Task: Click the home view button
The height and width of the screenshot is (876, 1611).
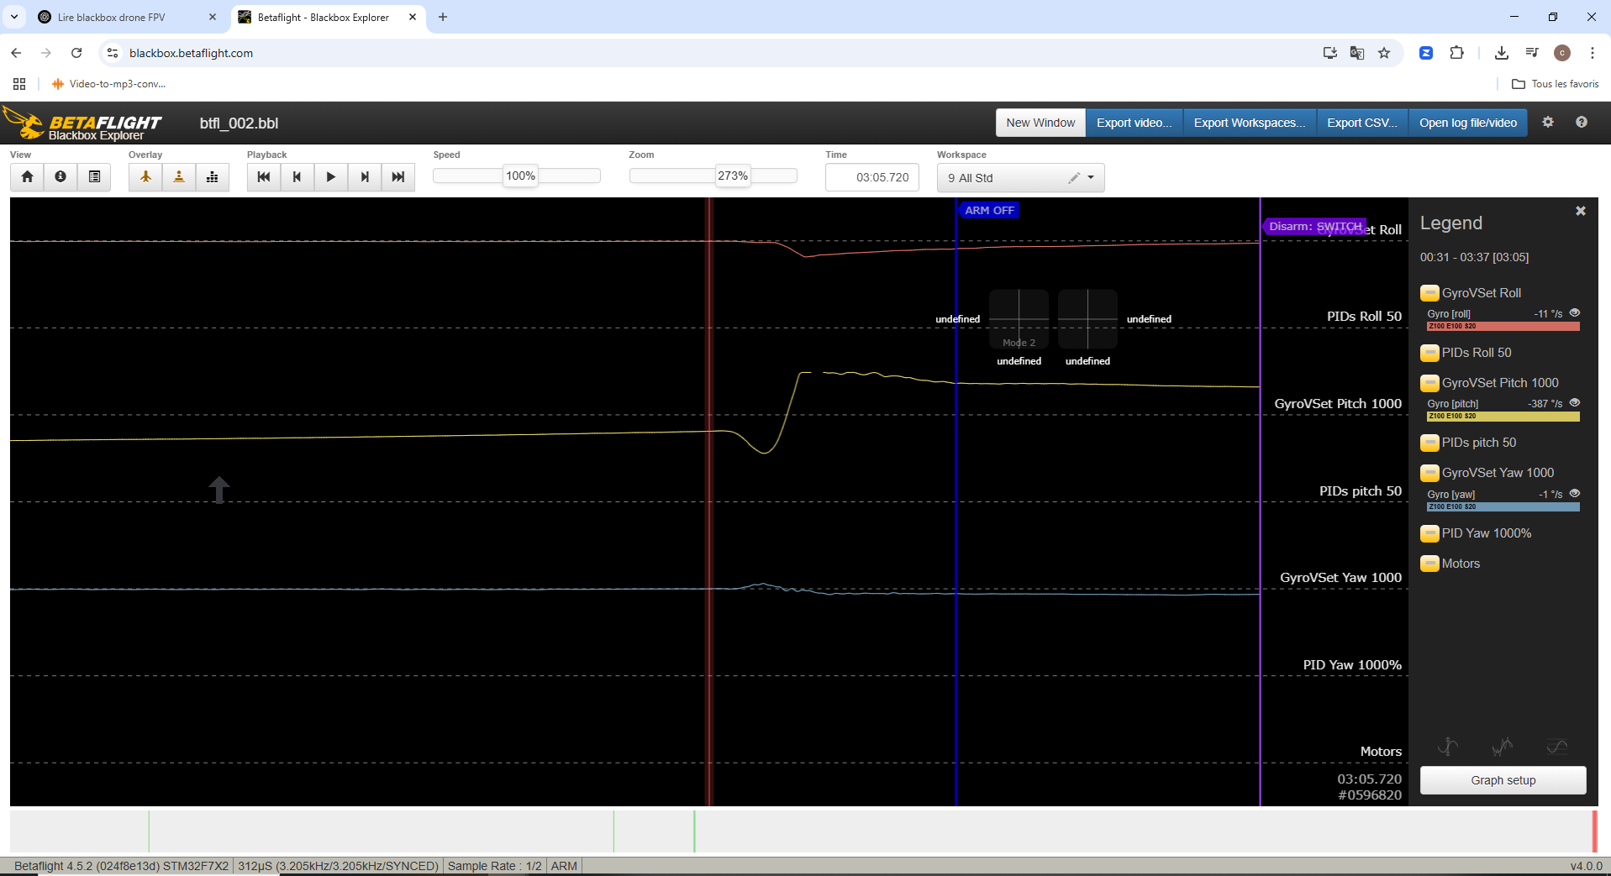Action: [x=27, y=176]
